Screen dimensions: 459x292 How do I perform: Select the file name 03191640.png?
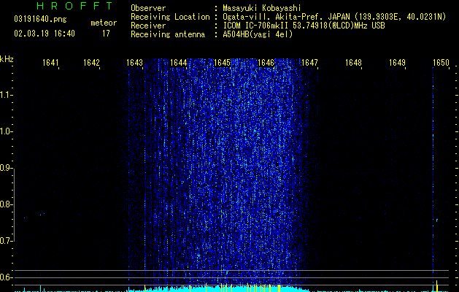tap(40, 19)
